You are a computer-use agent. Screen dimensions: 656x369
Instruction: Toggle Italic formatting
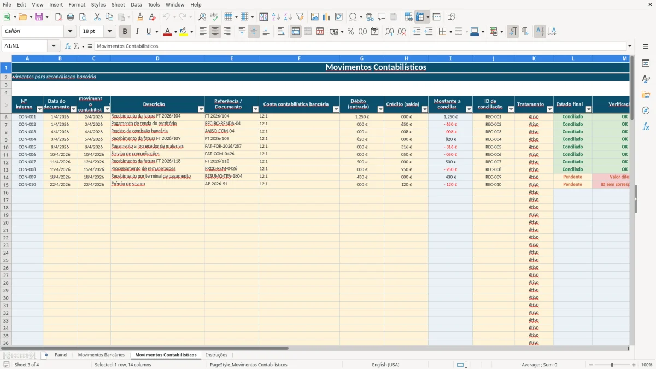[x=137, y=32]
